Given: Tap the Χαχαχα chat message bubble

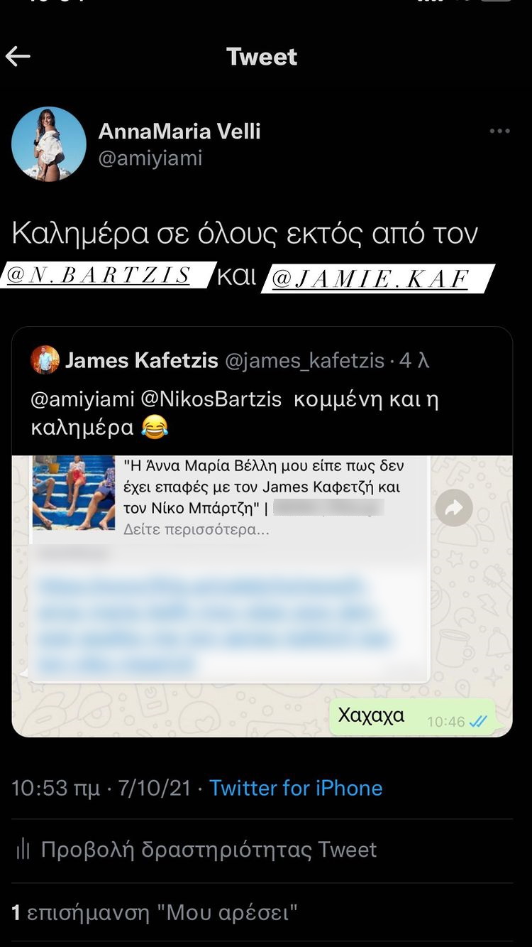Looking at the screenshot, I should click(412, 716).
